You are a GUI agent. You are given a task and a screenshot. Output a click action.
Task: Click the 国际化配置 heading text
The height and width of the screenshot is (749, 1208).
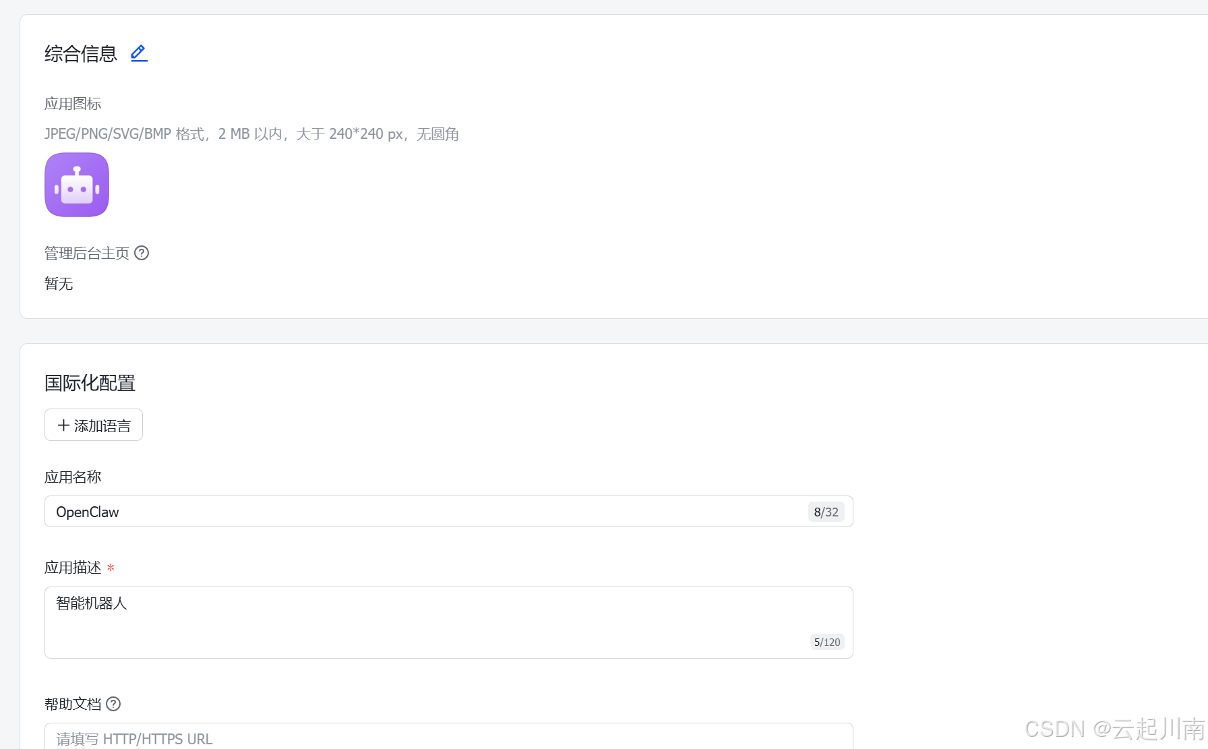point(90,383)
